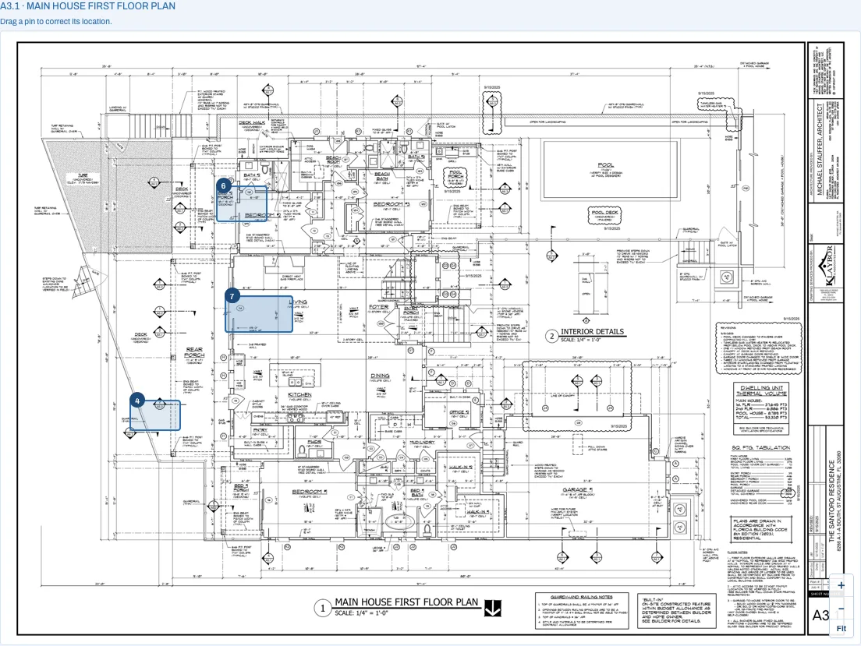Click the Fit zoom button
861x646 pixels.
(x=842, y=628)
